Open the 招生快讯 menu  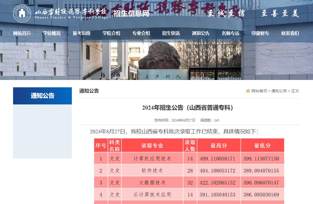point(171,33)
